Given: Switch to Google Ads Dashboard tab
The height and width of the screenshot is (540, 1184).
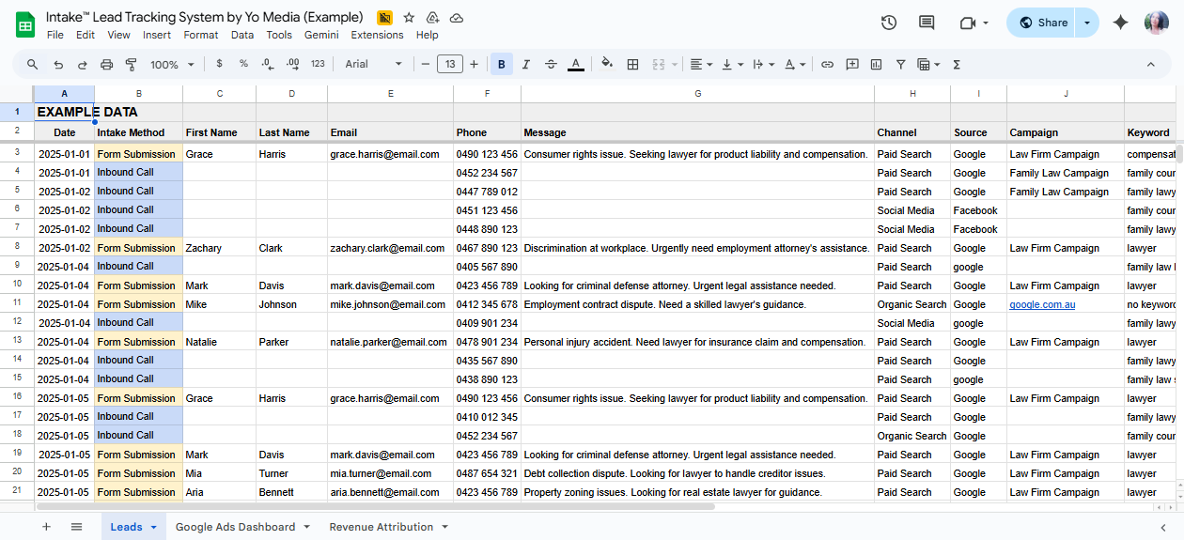Looking at the screenshot, I should 235,527.
